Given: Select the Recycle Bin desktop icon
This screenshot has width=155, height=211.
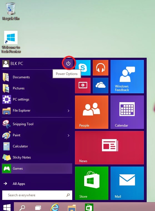Looking at the screenshot, I should point(11,11).
